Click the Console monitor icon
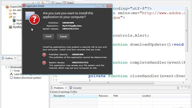Image resolution: width=192 pixels, height=108 pixels. pyautogui.click(x=71, y=88)
